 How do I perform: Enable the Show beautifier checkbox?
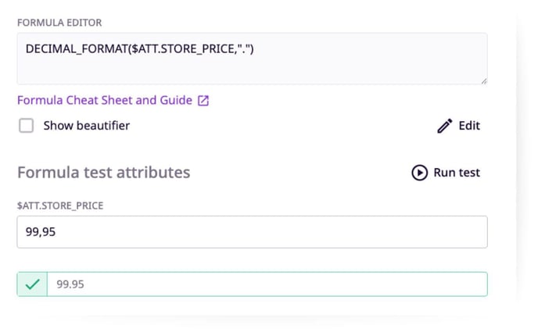[x=26, y=126]
